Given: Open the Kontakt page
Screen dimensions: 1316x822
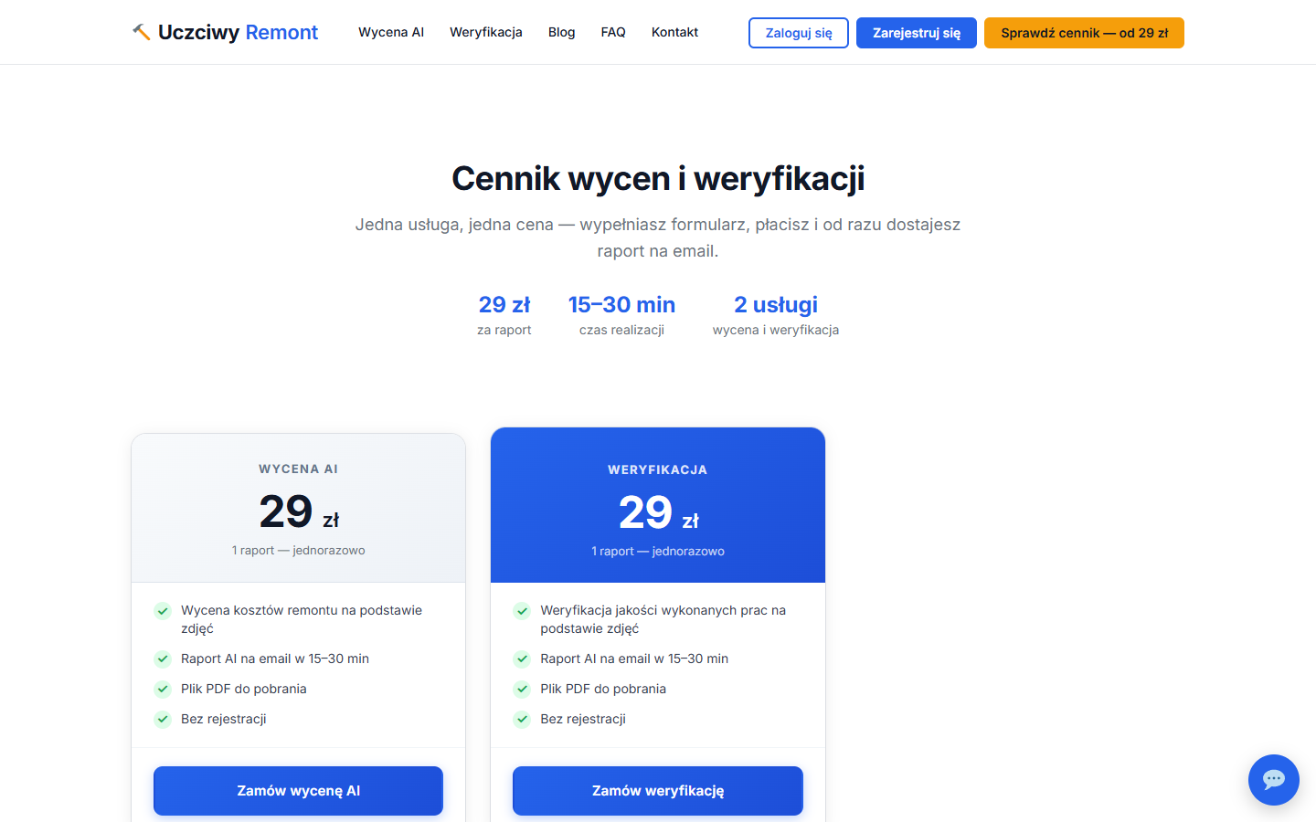Looking at the screenshot, I should 674,32.
